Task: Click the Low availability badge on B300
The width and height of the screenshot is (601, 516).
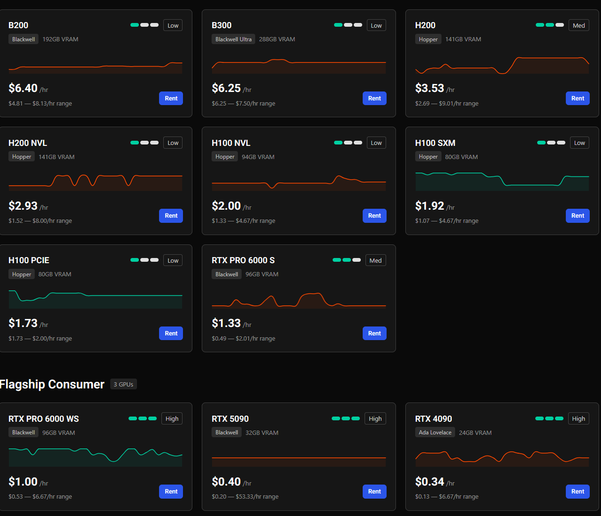Action: pyautogui.click(x=376, y=25)
